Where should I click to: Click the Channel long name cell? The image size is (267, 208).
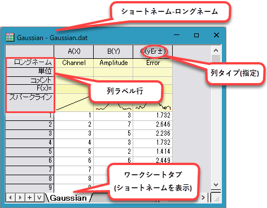74,63
